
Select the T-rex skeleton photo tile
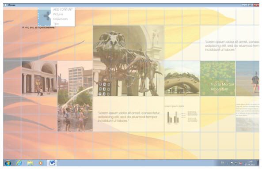tap(129, 61)
